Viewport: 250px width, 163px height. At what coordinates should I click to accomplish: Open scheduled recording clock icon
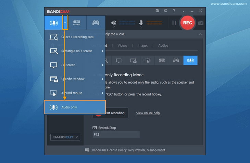point(166,11)
